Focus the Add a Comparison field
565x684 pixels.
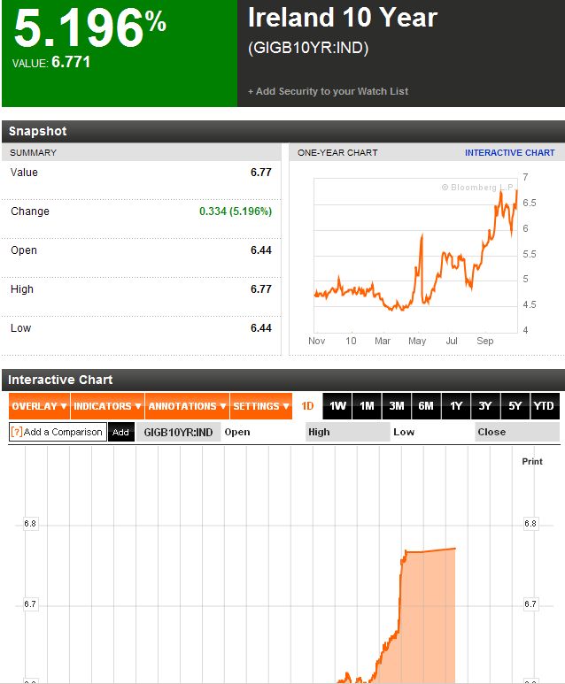click(x=58, y=432)
